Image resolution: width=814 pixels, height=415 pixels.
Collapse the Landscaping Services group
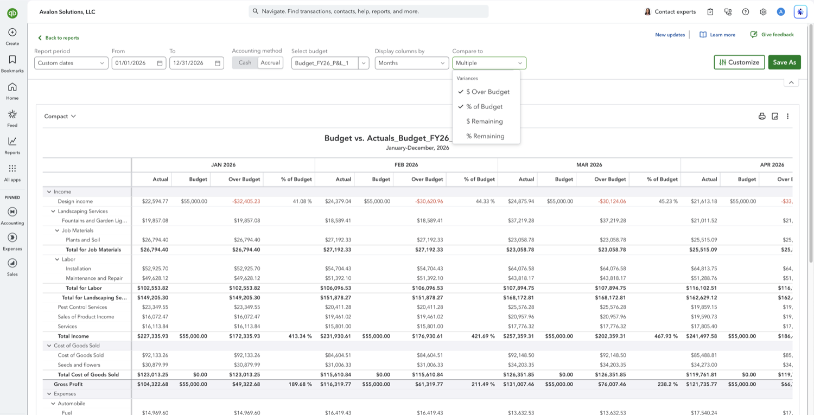point(53,212)
